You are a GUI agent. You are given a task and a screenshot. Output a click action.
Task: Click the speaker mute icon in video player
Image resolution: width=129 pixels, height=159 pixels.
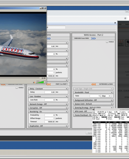[x=34, y=82]
